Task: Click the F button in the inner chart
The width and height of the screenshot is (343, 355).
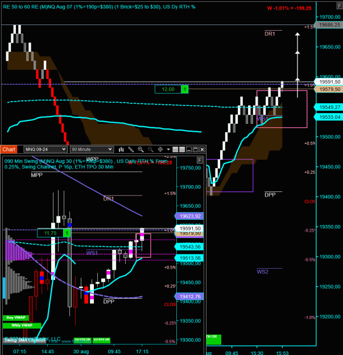Action: (x=200, y=161)
